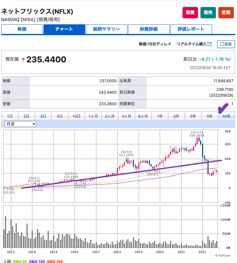The width and height of the screenshot is (237, 263).
Task: Open the 財務詳細 tab
Action: pyautogui.click(x=149, y=29)
